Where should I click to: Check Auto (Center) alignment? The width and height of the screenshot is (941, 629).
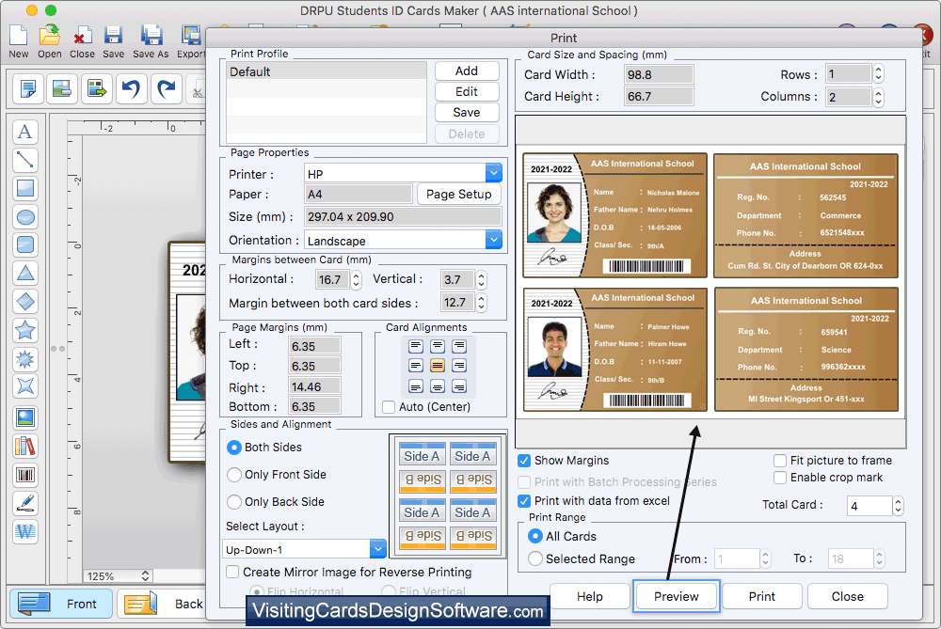point(389,406)
